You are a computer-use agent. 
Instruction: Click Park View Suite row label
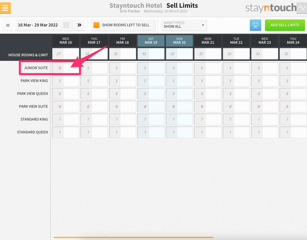click(33, 107)
